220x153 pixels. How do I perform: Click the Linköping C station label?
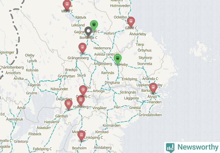(x=93, y=138)
